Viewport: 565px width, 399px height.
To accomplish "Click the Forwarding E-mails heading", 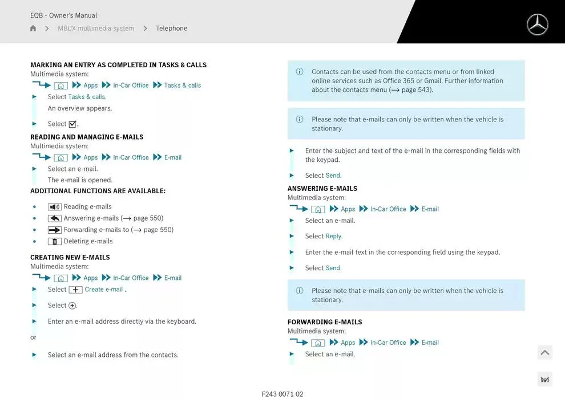I will click(325, 322).
